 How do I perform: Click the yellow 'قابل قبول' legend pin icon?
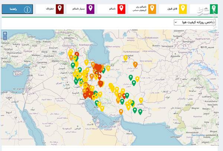click(182, 9)
